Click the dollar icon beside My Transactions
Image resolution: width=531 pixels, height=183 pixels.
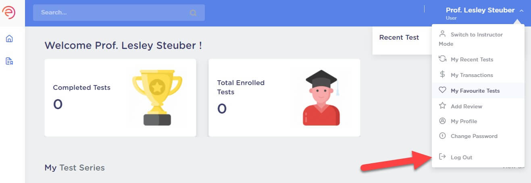(x=442, y=74)
